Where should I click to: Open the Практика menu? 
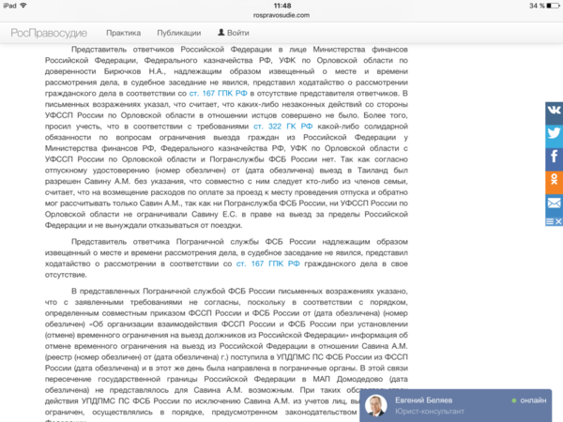tap(124, 33)
